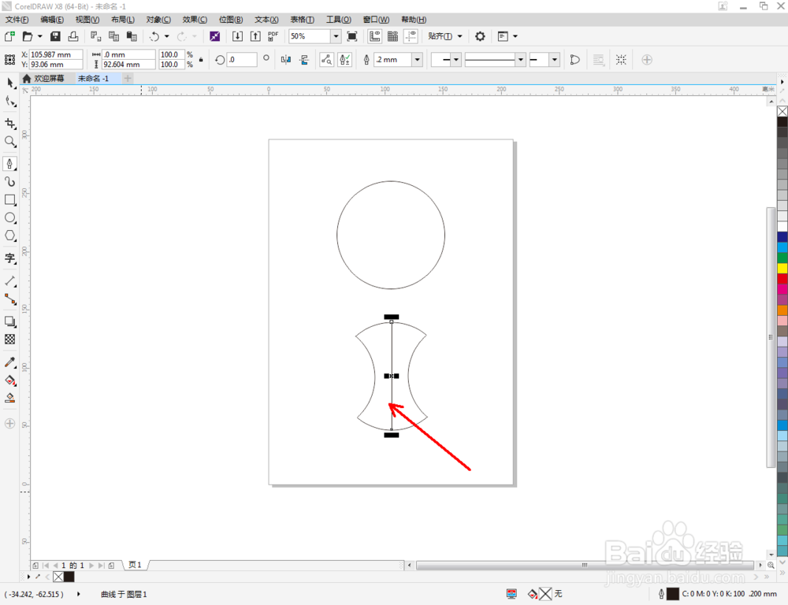Open the View menu
Viewport: 788px width, 605px height.
87,19
